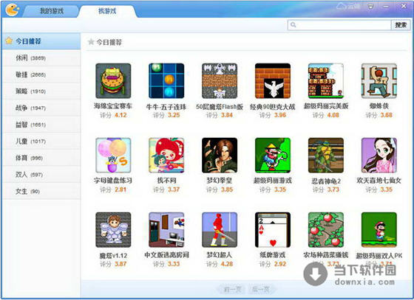Click 纸牌游戏 title text
The image size is (414, 300).
[x=273, y=255]
